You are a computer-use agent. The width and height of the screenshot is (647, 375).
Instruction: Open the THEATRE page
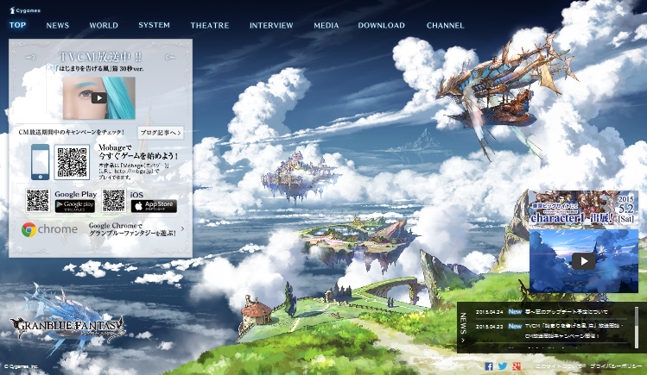tap(210, 26)
